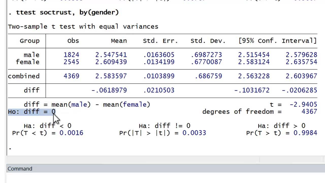325x183 pixels.
Task: Click the 'male' group row label
Action: pos(32,55)
